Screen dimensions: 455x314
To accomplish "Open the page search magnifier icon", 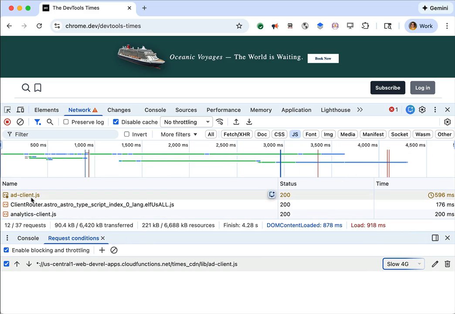I will click(26, 87).
